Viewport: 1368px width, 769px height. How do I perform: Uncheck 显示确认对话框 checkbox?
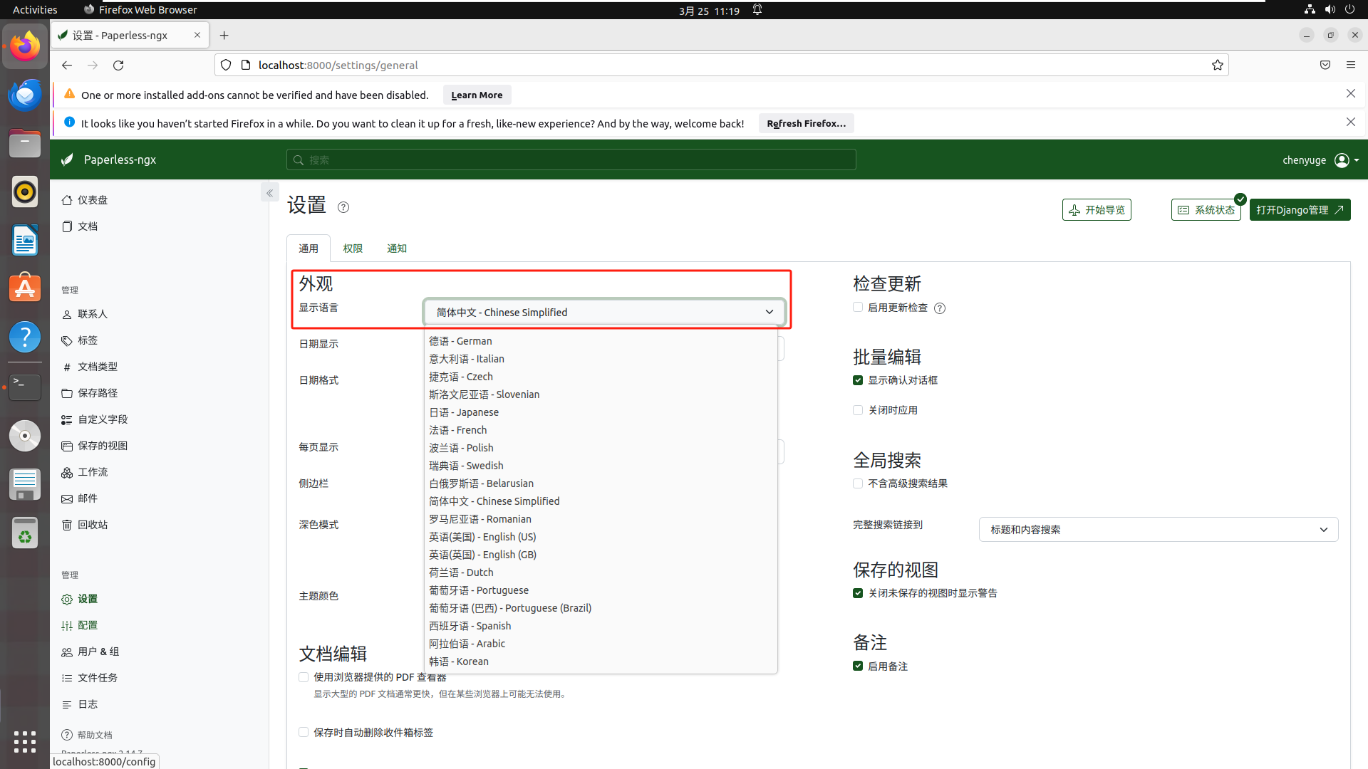pyautogui.click(x=858, y=380)
